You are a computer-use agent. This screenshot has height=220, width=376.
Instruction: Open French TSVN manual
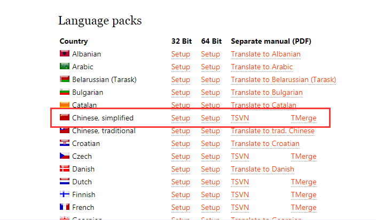click(240, 208)
